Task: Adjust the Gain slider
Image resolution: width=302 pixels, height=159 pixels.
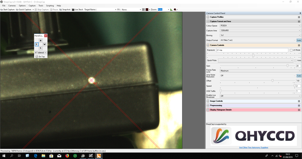Action: click(x=288, y=66)
